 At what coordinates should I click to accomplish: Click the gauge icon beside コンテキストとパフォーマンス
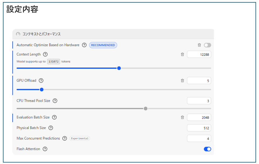[x=18, y=34]
